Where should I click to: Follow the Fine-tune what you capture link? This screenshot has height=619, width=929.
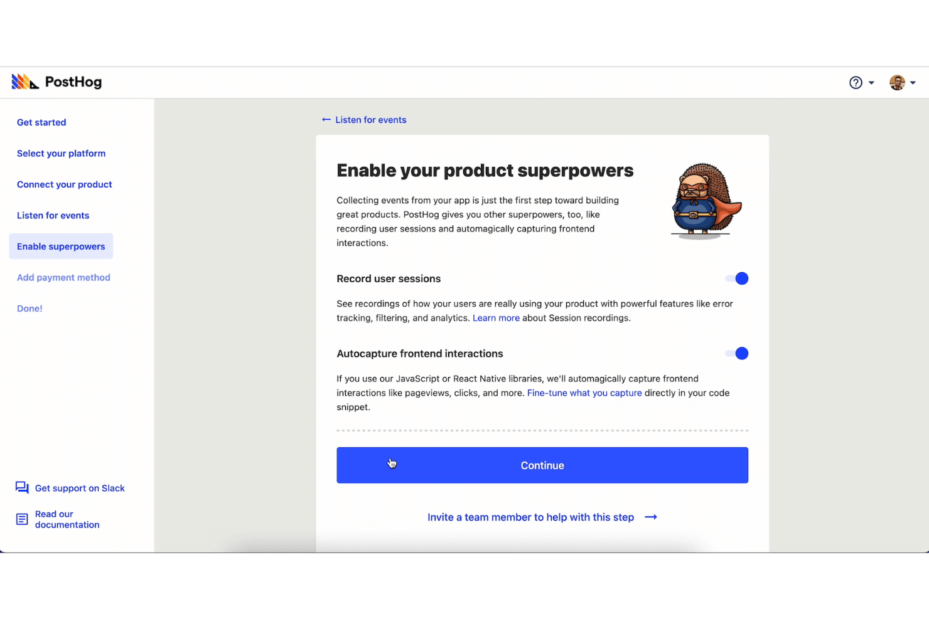pyautogui.click(x=584, y=393)
